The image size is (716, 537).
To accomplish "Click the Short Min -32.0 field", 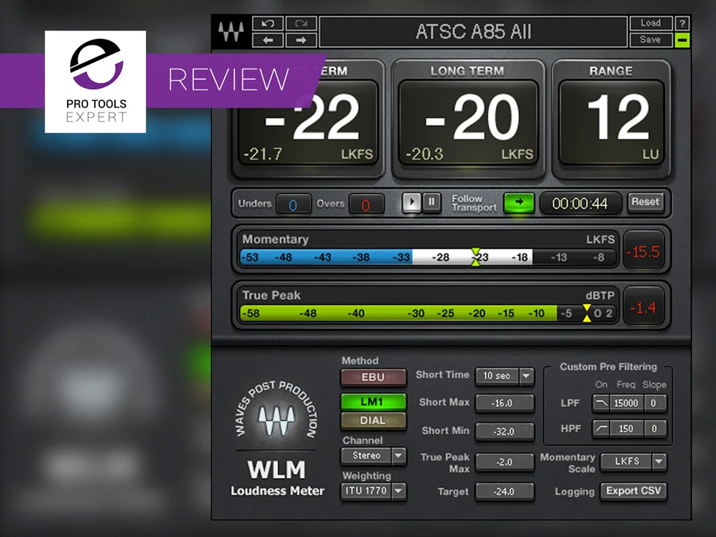I will (x=504, y=432).
